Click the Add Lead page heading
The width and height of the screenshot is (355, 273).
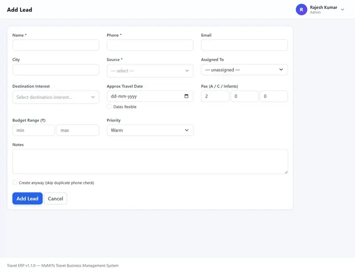click(20, 10)
